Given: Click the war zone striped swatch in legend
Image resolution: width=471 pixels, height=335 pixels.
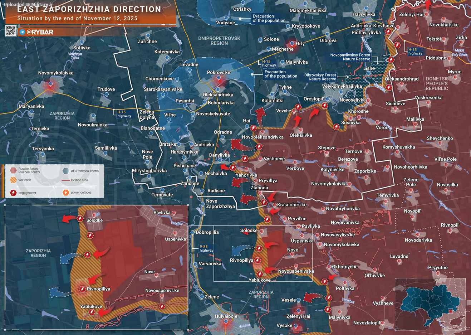Looking at the screenshot, I should [x=13, y=180].
